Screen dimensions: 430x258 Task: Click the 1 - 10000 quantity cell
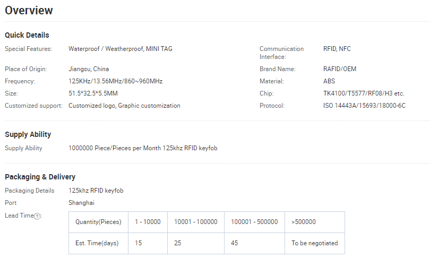[x=148, y=222]
